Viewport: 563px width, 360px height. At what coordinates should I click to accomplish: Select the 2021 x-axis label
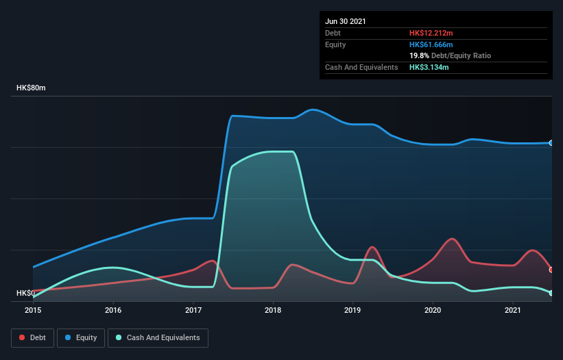tap(513, 310)
